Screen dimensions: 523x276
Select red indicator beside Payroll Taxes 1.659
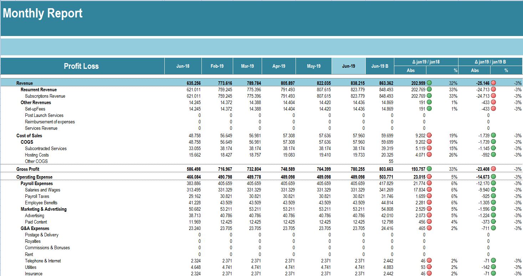[429, 196]
